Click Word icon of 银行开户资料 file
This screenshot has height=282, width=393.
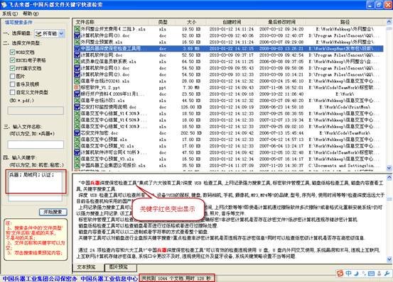coord(77,94)
